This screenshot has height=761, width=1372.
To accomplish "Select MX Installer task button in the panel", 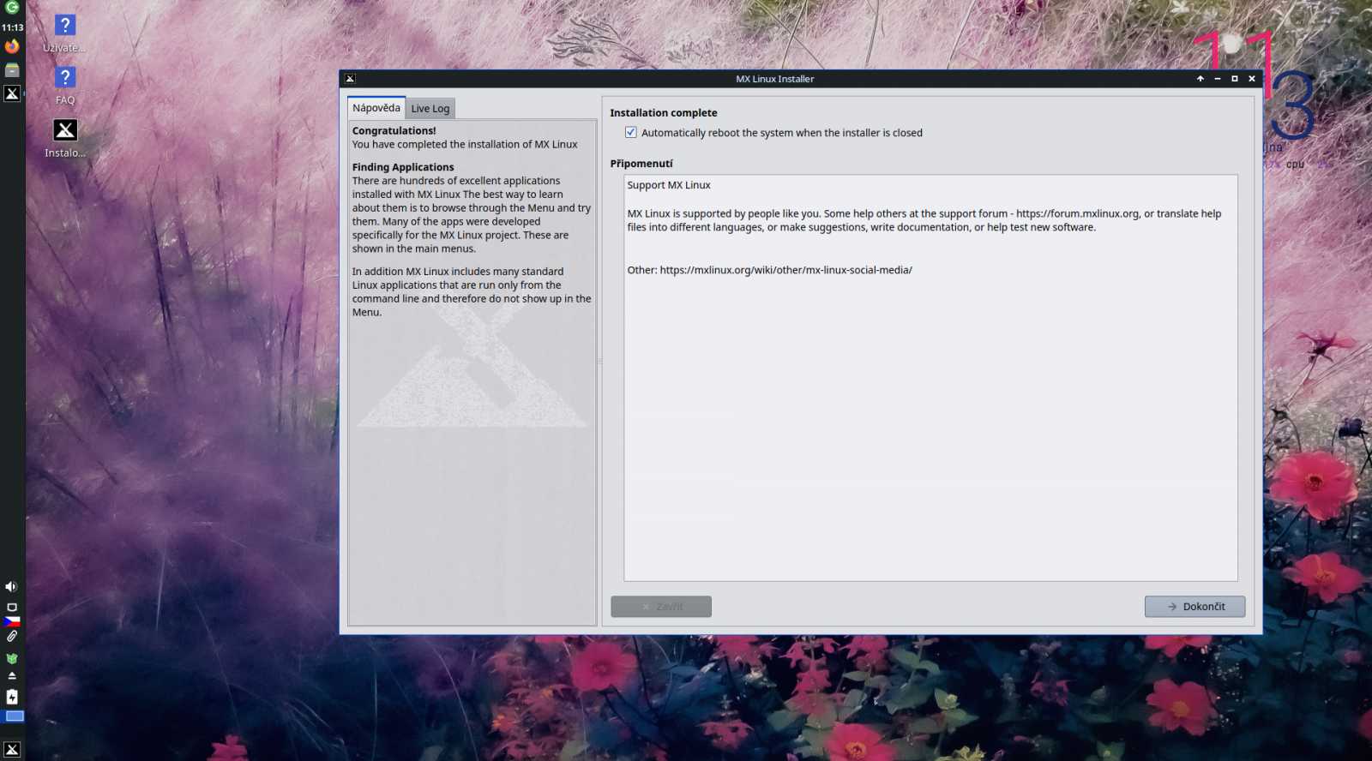I will [12, 93].
